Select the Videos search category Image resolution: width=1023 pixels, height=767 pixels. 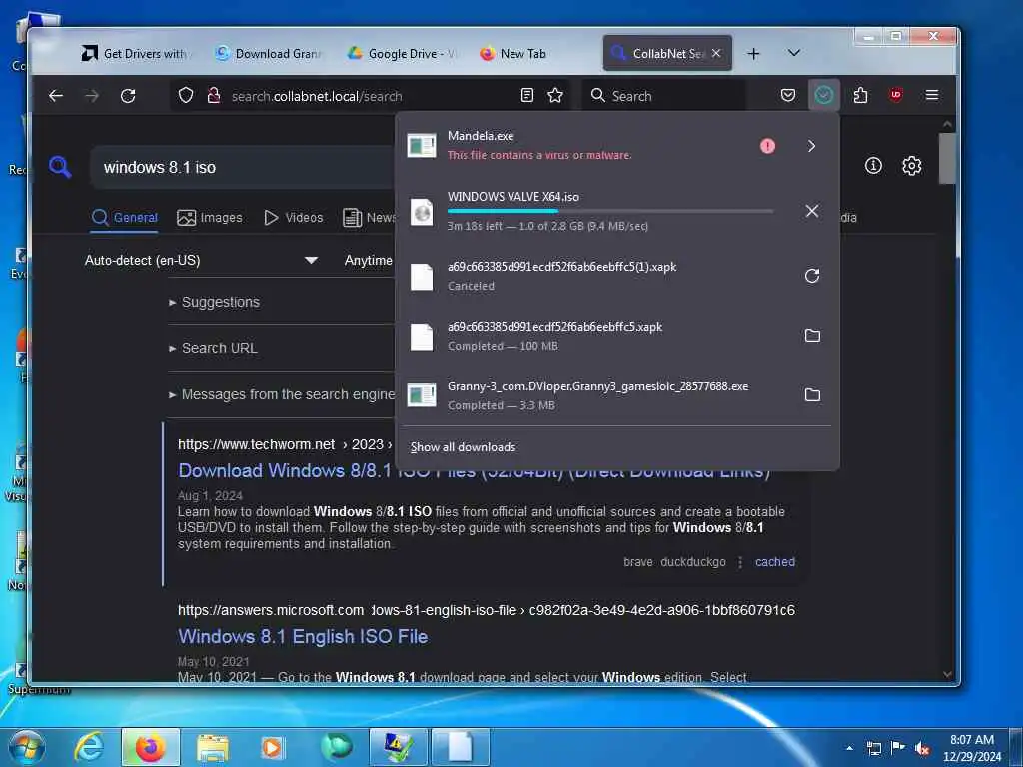click(x=294, y=218)
